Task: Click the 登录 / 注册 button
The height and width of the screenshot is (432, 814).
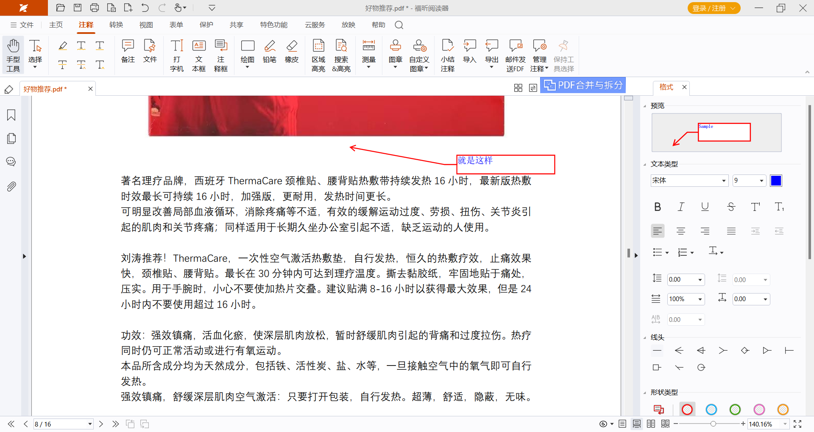Action: [714, 8]
